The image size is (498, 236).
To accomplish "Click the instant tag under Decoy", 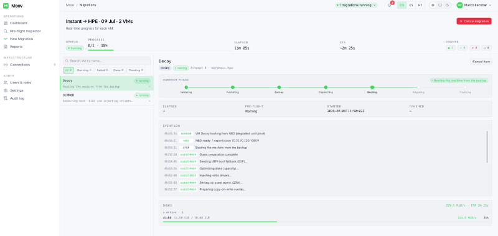I will [x=165, y=68].
